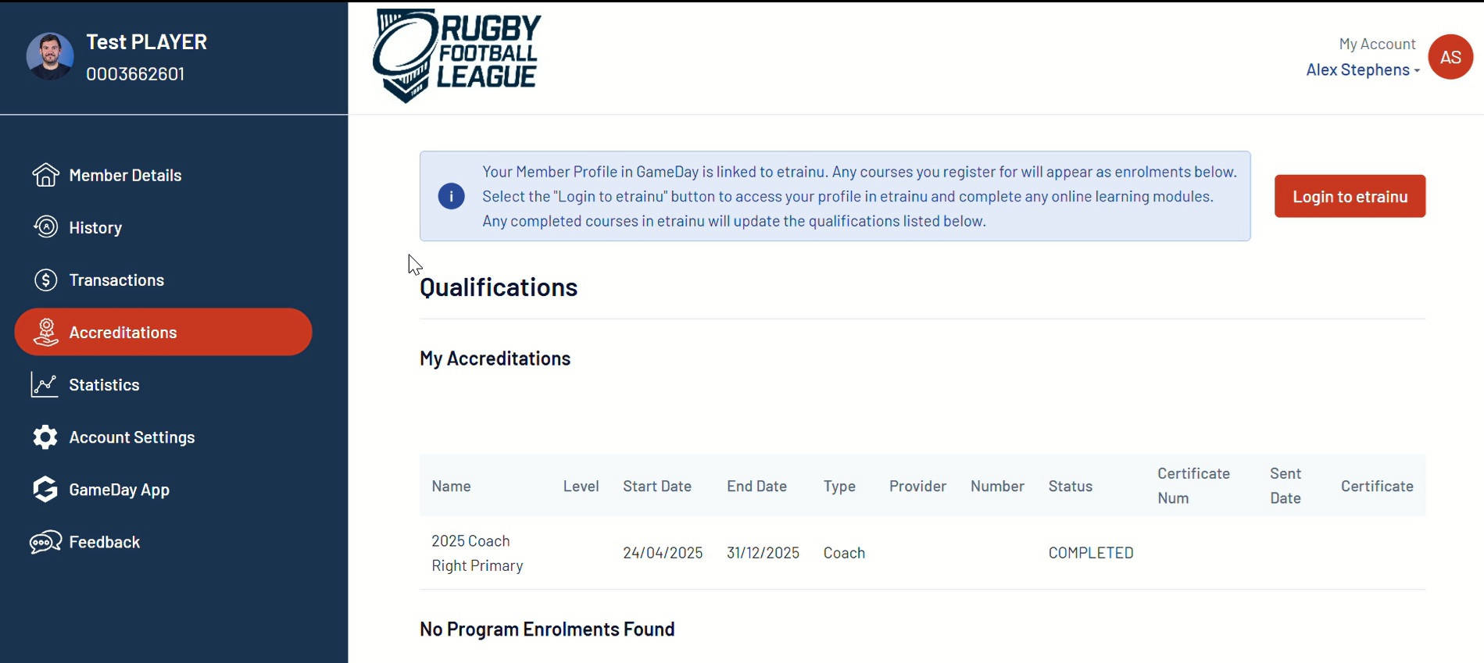
Task: Click the blue info icon in banner
Action: [x=451, y=196]
